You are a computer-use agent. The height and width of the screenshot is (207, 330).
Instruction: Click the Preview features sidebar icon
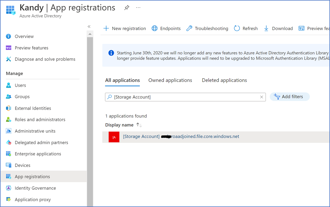(x=9, y=48)
